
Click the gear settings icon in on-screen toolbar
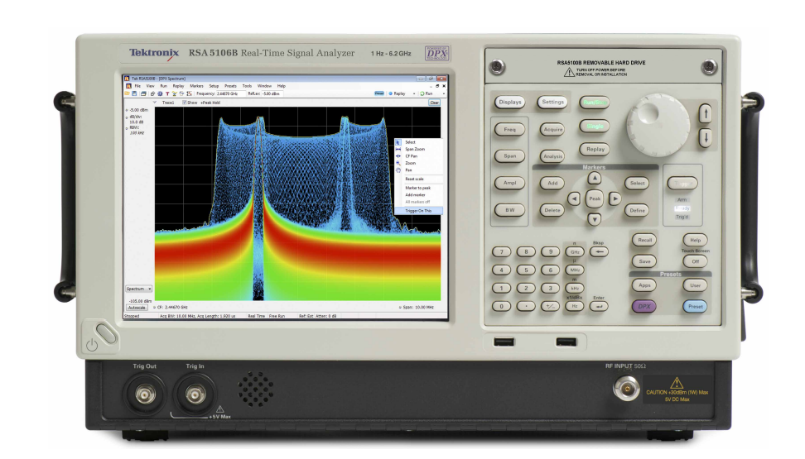pyautogui.click(x=160, y=93)
